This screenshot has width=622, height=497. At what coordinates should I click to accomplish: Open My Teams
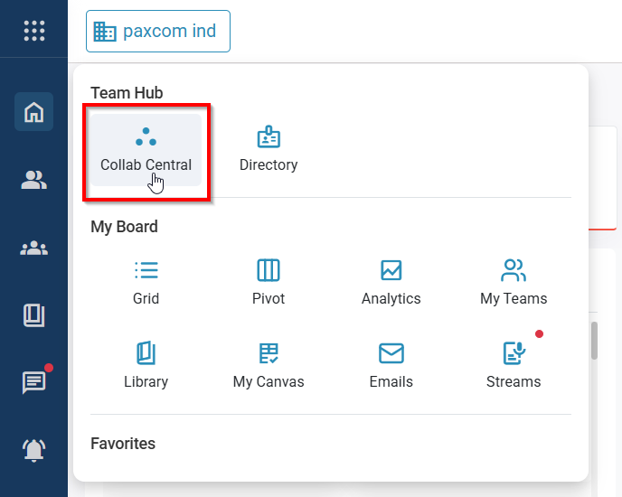[x=514, y=282]
